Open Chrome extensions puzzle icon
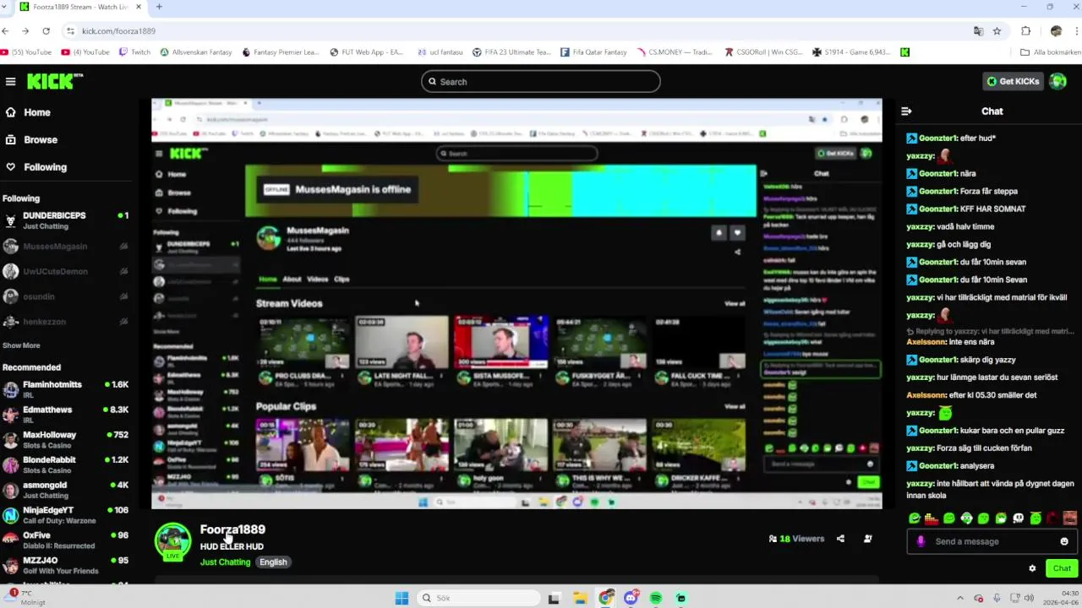 click(1026, 31)
